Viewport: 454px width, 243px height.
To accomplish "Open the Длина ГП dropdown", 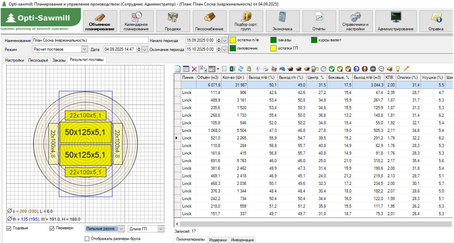I will 161,229.
